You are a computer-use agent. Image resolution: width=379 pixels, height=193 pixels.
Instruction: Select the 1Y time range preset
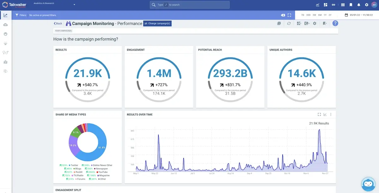tap(325, 15)
